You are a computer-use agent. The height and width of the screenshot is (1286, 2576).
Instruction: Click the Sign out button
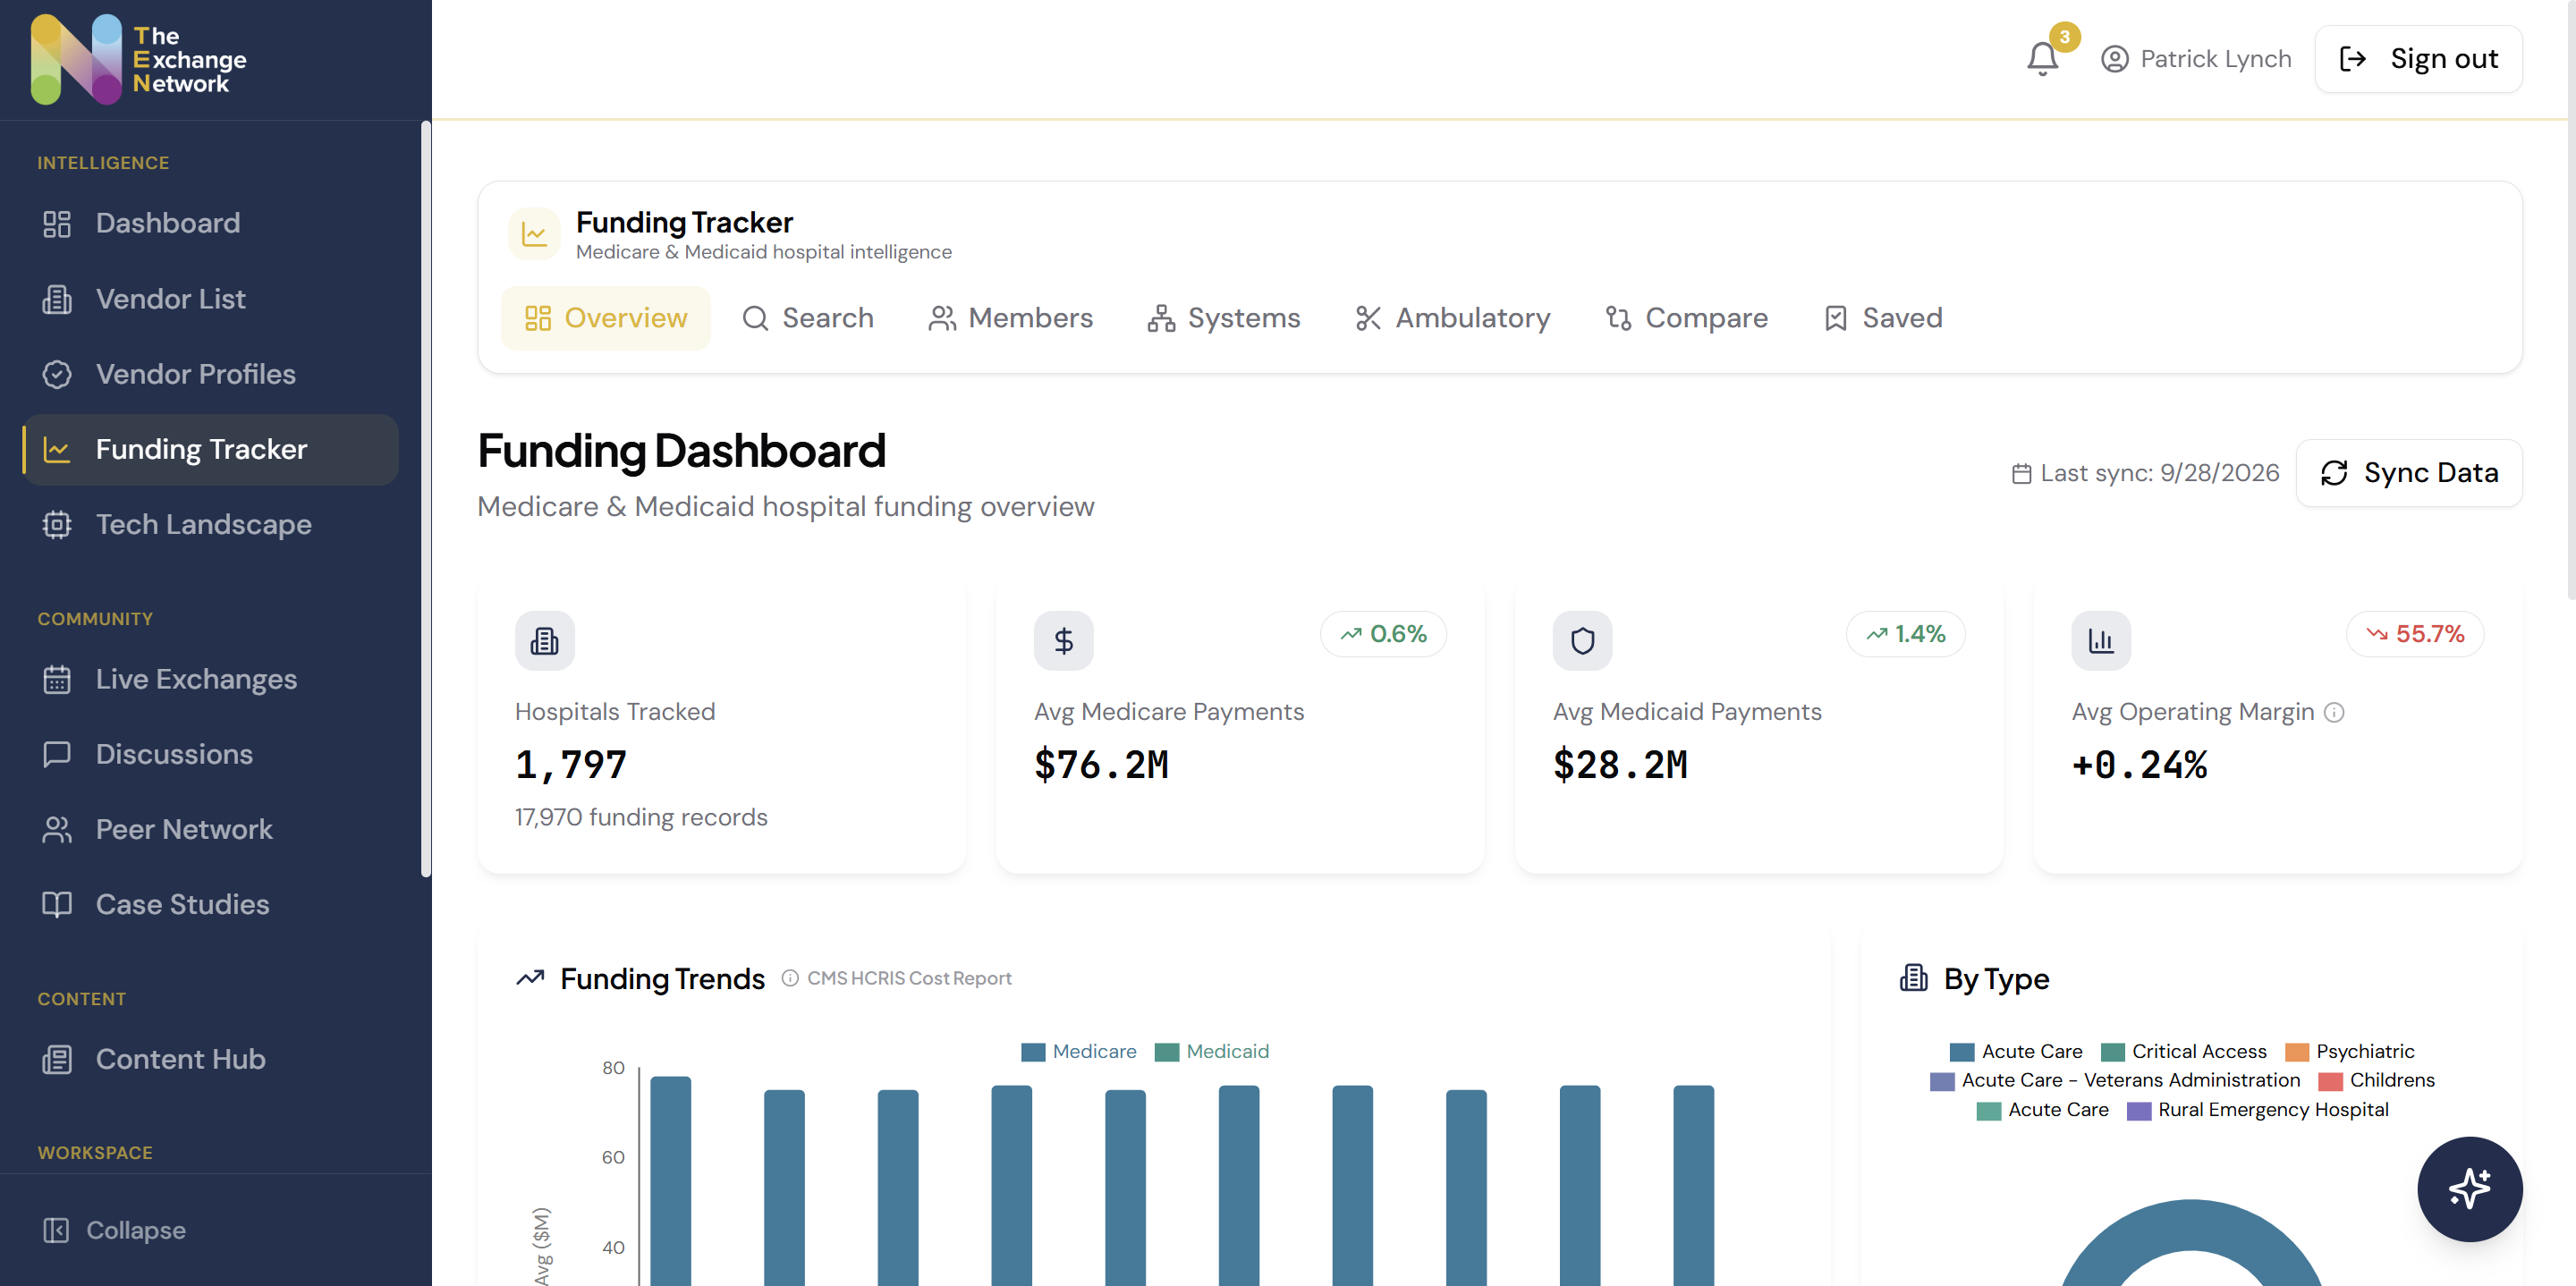click(2418, 59)
